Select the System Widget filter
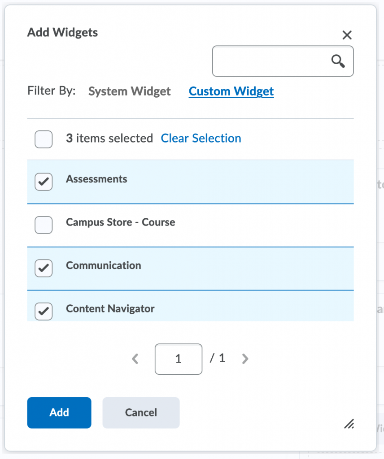Image resolution: width=384 pixels, height=459 pixels. coord(129,91)
